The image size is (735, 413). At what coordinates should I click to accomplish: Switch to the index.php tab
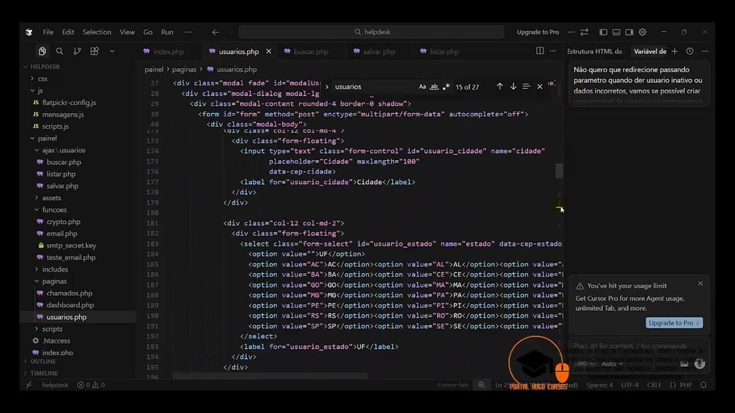coord(168,52)
